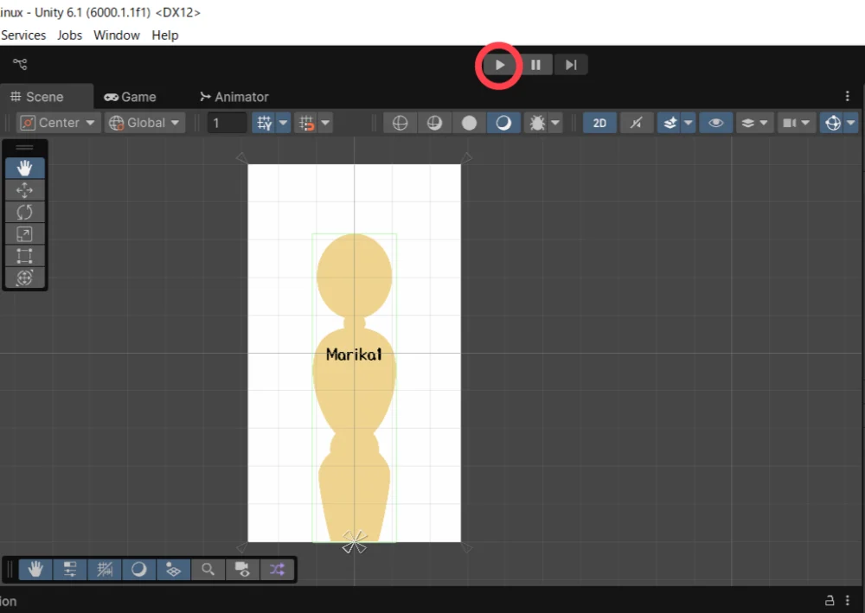
Task: Open the Global handle rotation dropdown
Action: [x=145, y=123]
